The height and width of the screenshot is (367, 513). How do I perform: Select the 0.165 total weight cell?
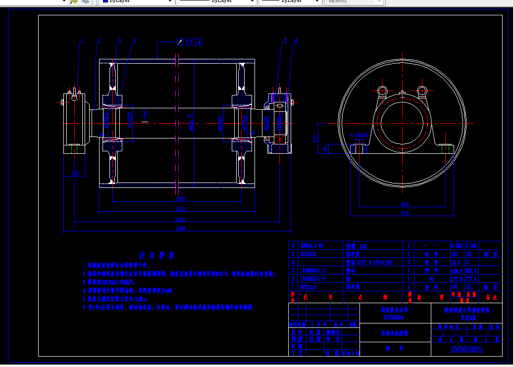click(x=471, y=246)
